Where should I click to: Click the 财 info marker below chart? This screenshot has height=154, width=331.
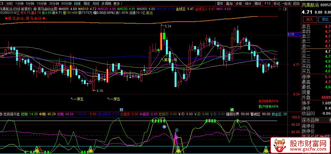pyautogui.click(x=121, y=110)
